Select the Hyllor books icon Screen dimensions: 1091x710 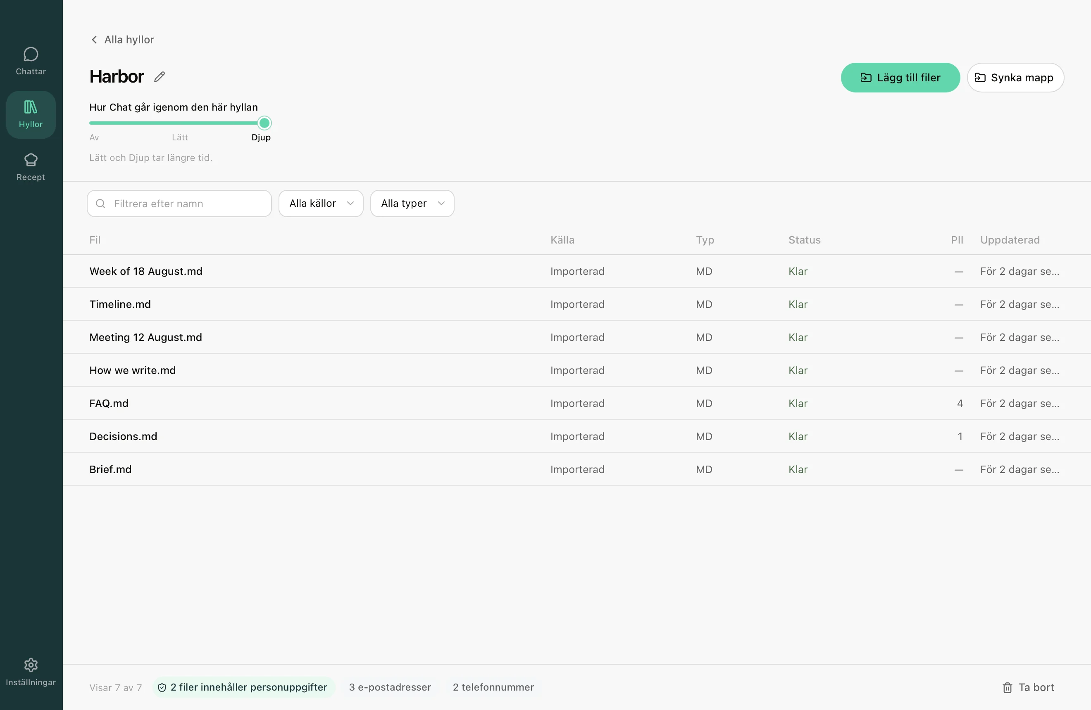click(x=31, y=107)
